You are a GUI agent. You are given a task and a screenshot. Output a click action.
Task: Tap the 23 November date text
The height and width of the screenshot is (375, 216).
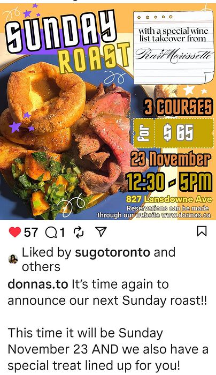pos(171,160)
